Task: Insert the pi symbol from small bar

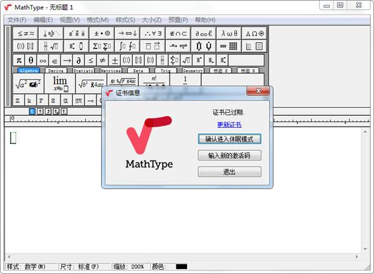Action: (19, 60)
